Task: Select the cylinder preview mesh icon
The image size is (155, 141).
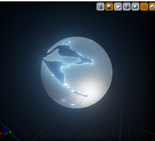Action: (100, 7)
